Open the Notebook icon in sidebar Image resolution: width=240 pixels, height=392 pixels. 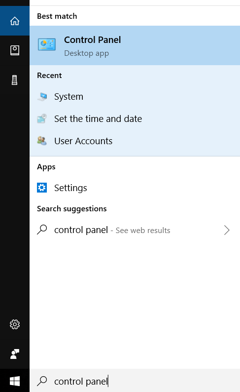(15, 50)
